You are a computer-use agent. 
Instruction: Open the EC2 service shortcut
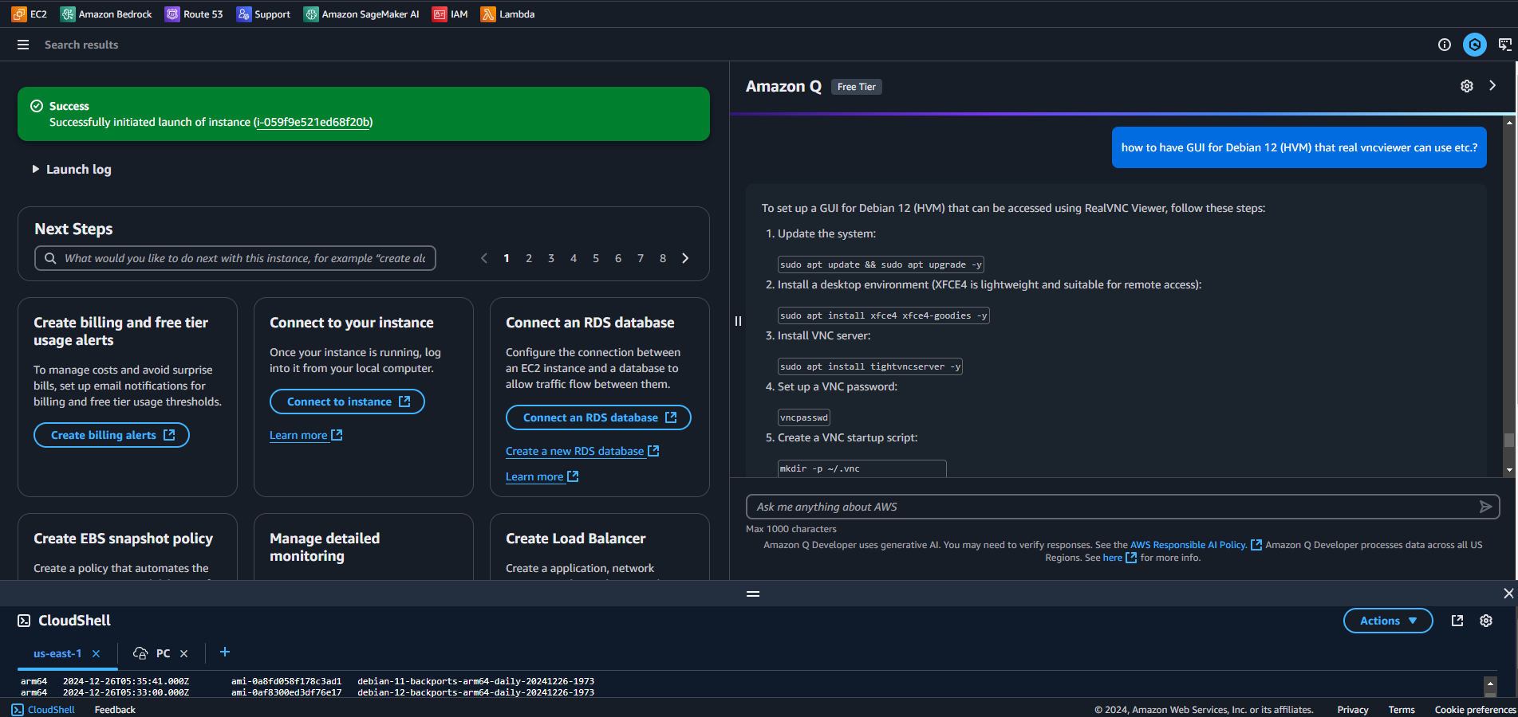[30, 14]
